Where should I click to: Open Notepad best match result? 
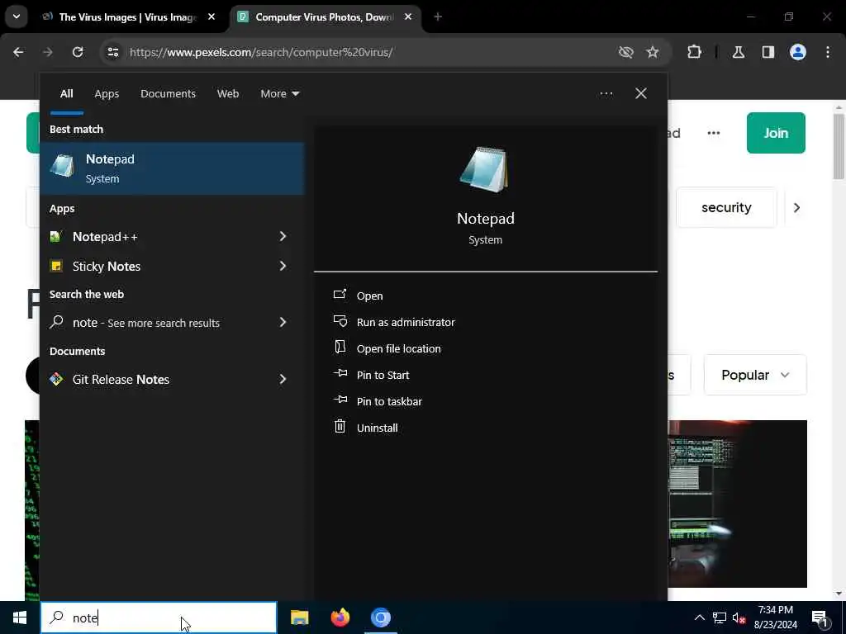(172, 168)
